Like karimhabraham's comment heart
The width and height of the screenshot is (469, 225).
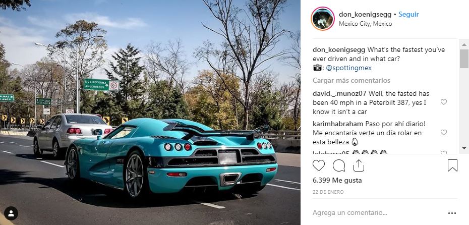coord(444,132)
